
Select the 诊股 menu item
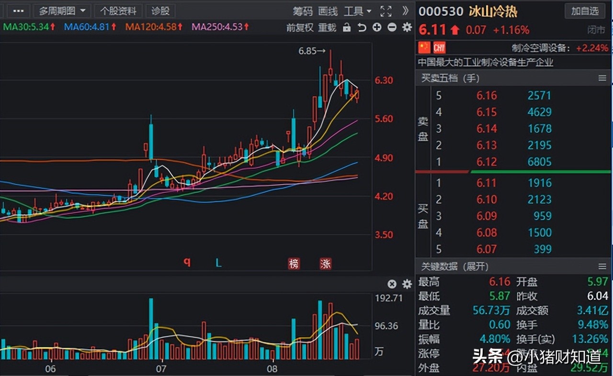(160, 11)
